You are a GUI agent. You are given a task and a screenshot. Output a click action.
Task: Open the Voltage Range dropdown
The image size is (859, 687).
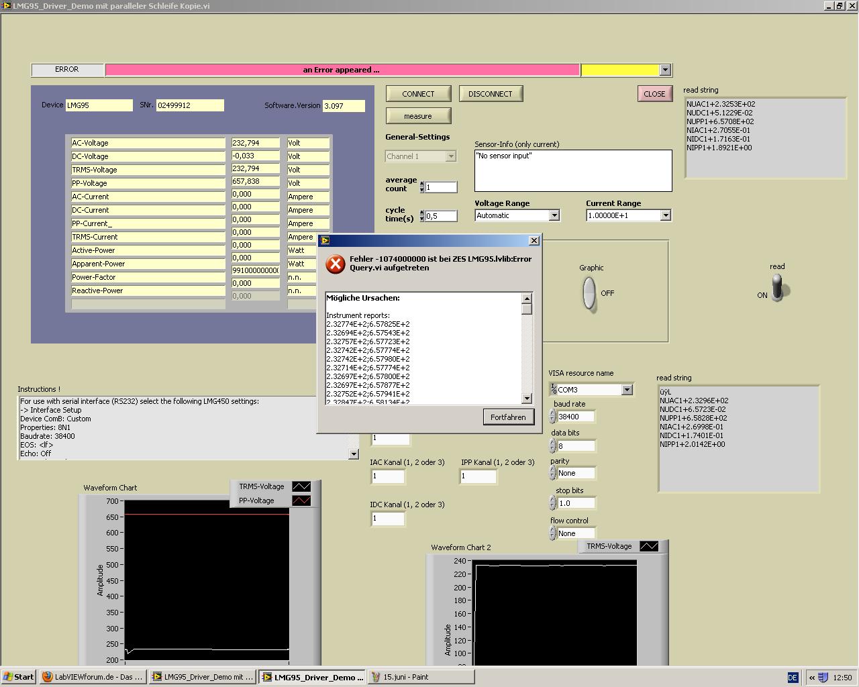[x=554, y=215]
